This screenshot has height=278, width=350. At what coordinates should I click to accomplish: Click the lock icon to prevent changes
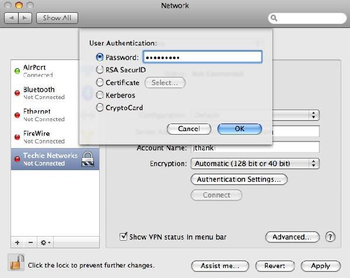coord(16,263)
